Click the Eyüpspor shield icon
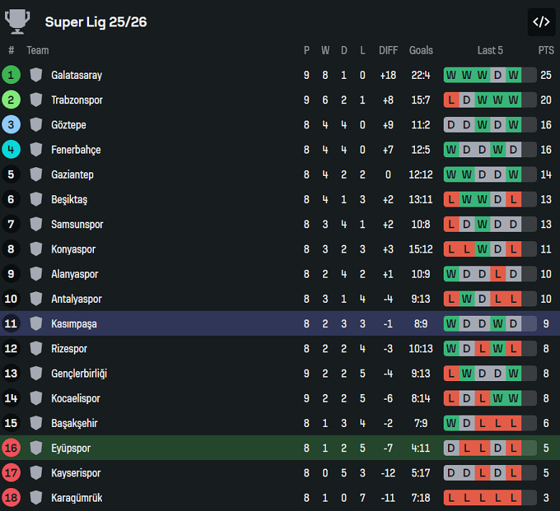Image resolution: width=560 pixels, height=511 pixels. click(36, 448)
